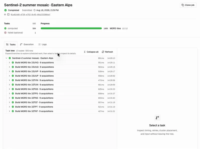This screenshot has width=200, height=149.
Task: Expand Build MGRS tile 32TNT row
Action: pyautogui.click(x=9, y=111)
